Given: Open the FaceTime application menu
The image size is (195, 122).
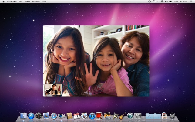Looking at the screenshot, I should click(x=12, y=2).
